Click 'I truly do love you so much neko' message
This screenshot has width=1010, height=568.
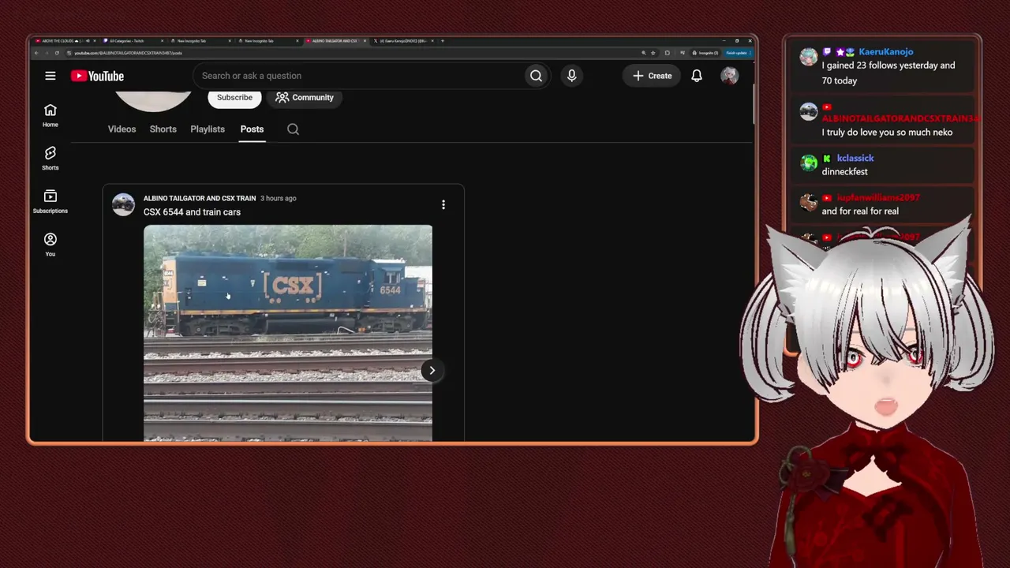(x=887, y=133)
